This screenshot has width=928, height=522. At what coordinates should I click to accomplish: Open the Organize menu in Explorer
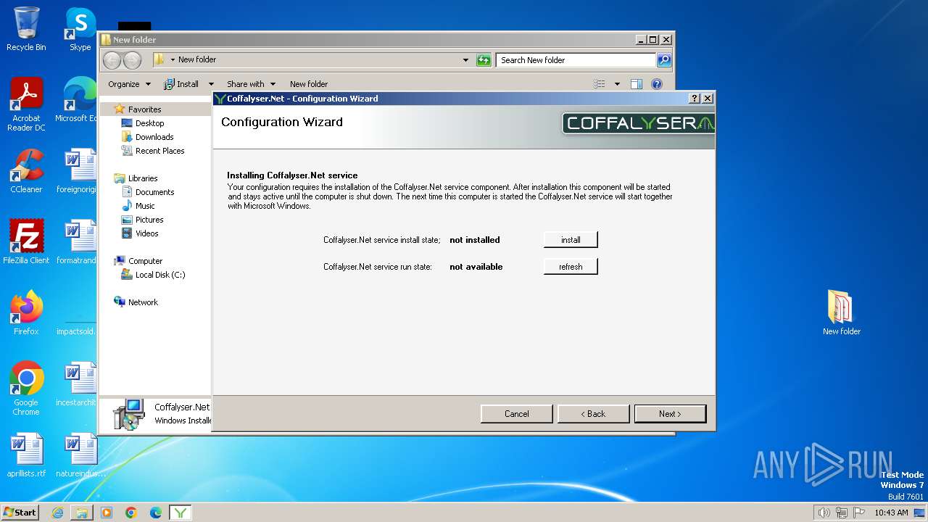(x=129, y=84)
